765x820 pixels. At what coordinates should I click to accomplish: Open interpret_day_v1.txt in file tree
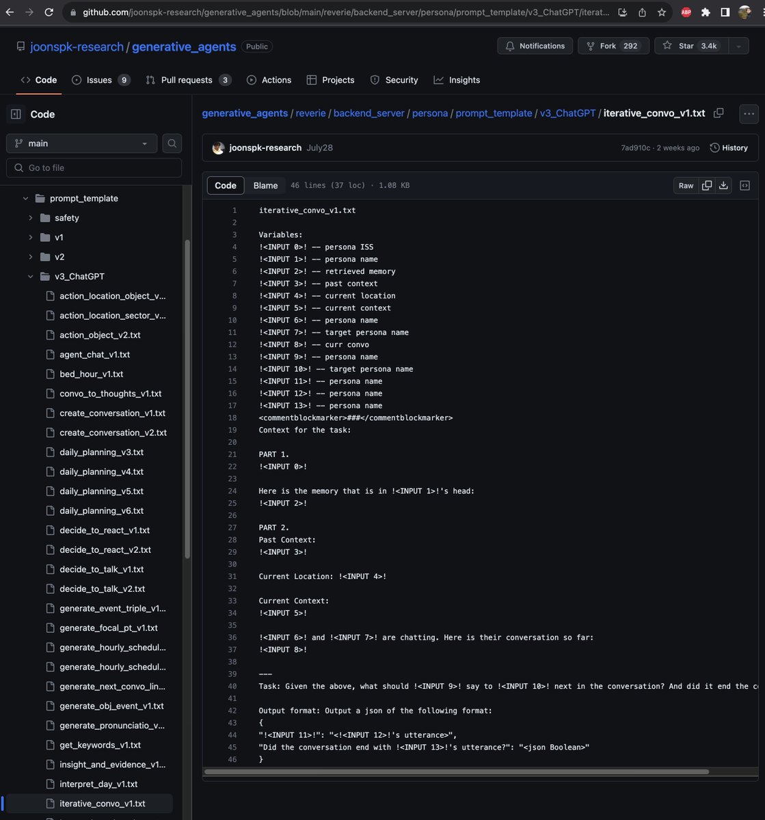coord(98,784)
